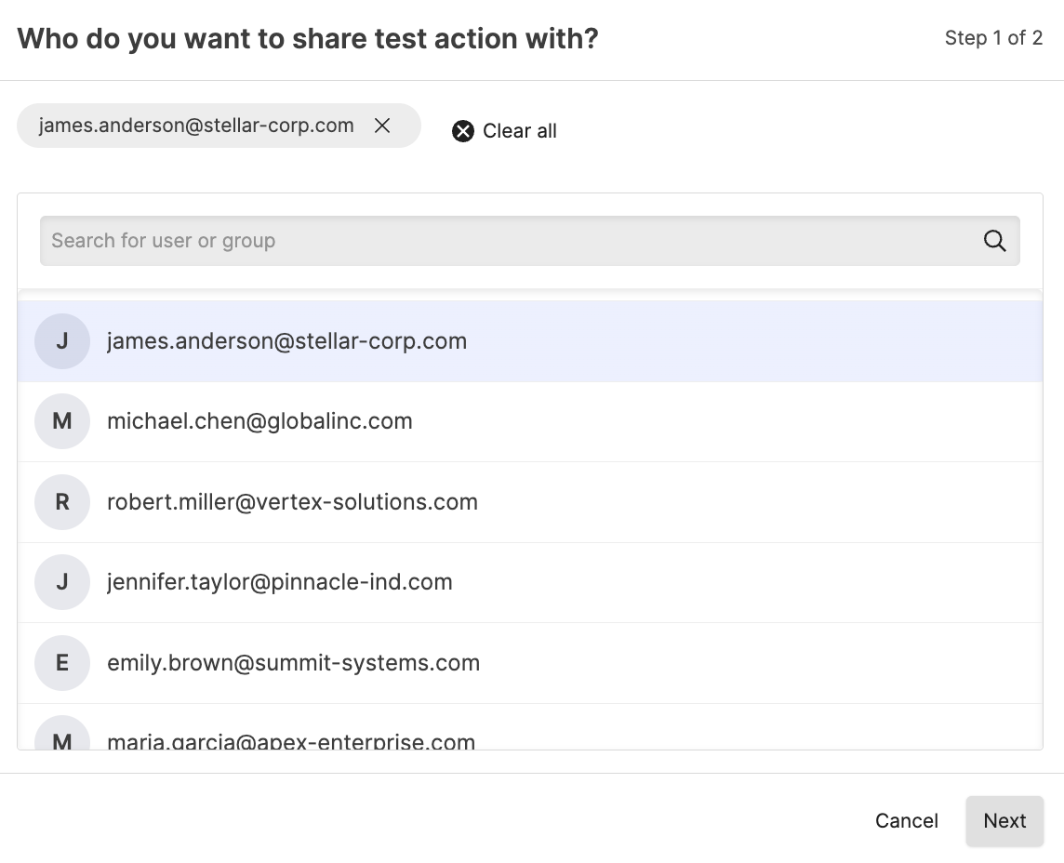Click the Step 1 of 2 indicator

(x=993, y=38)
